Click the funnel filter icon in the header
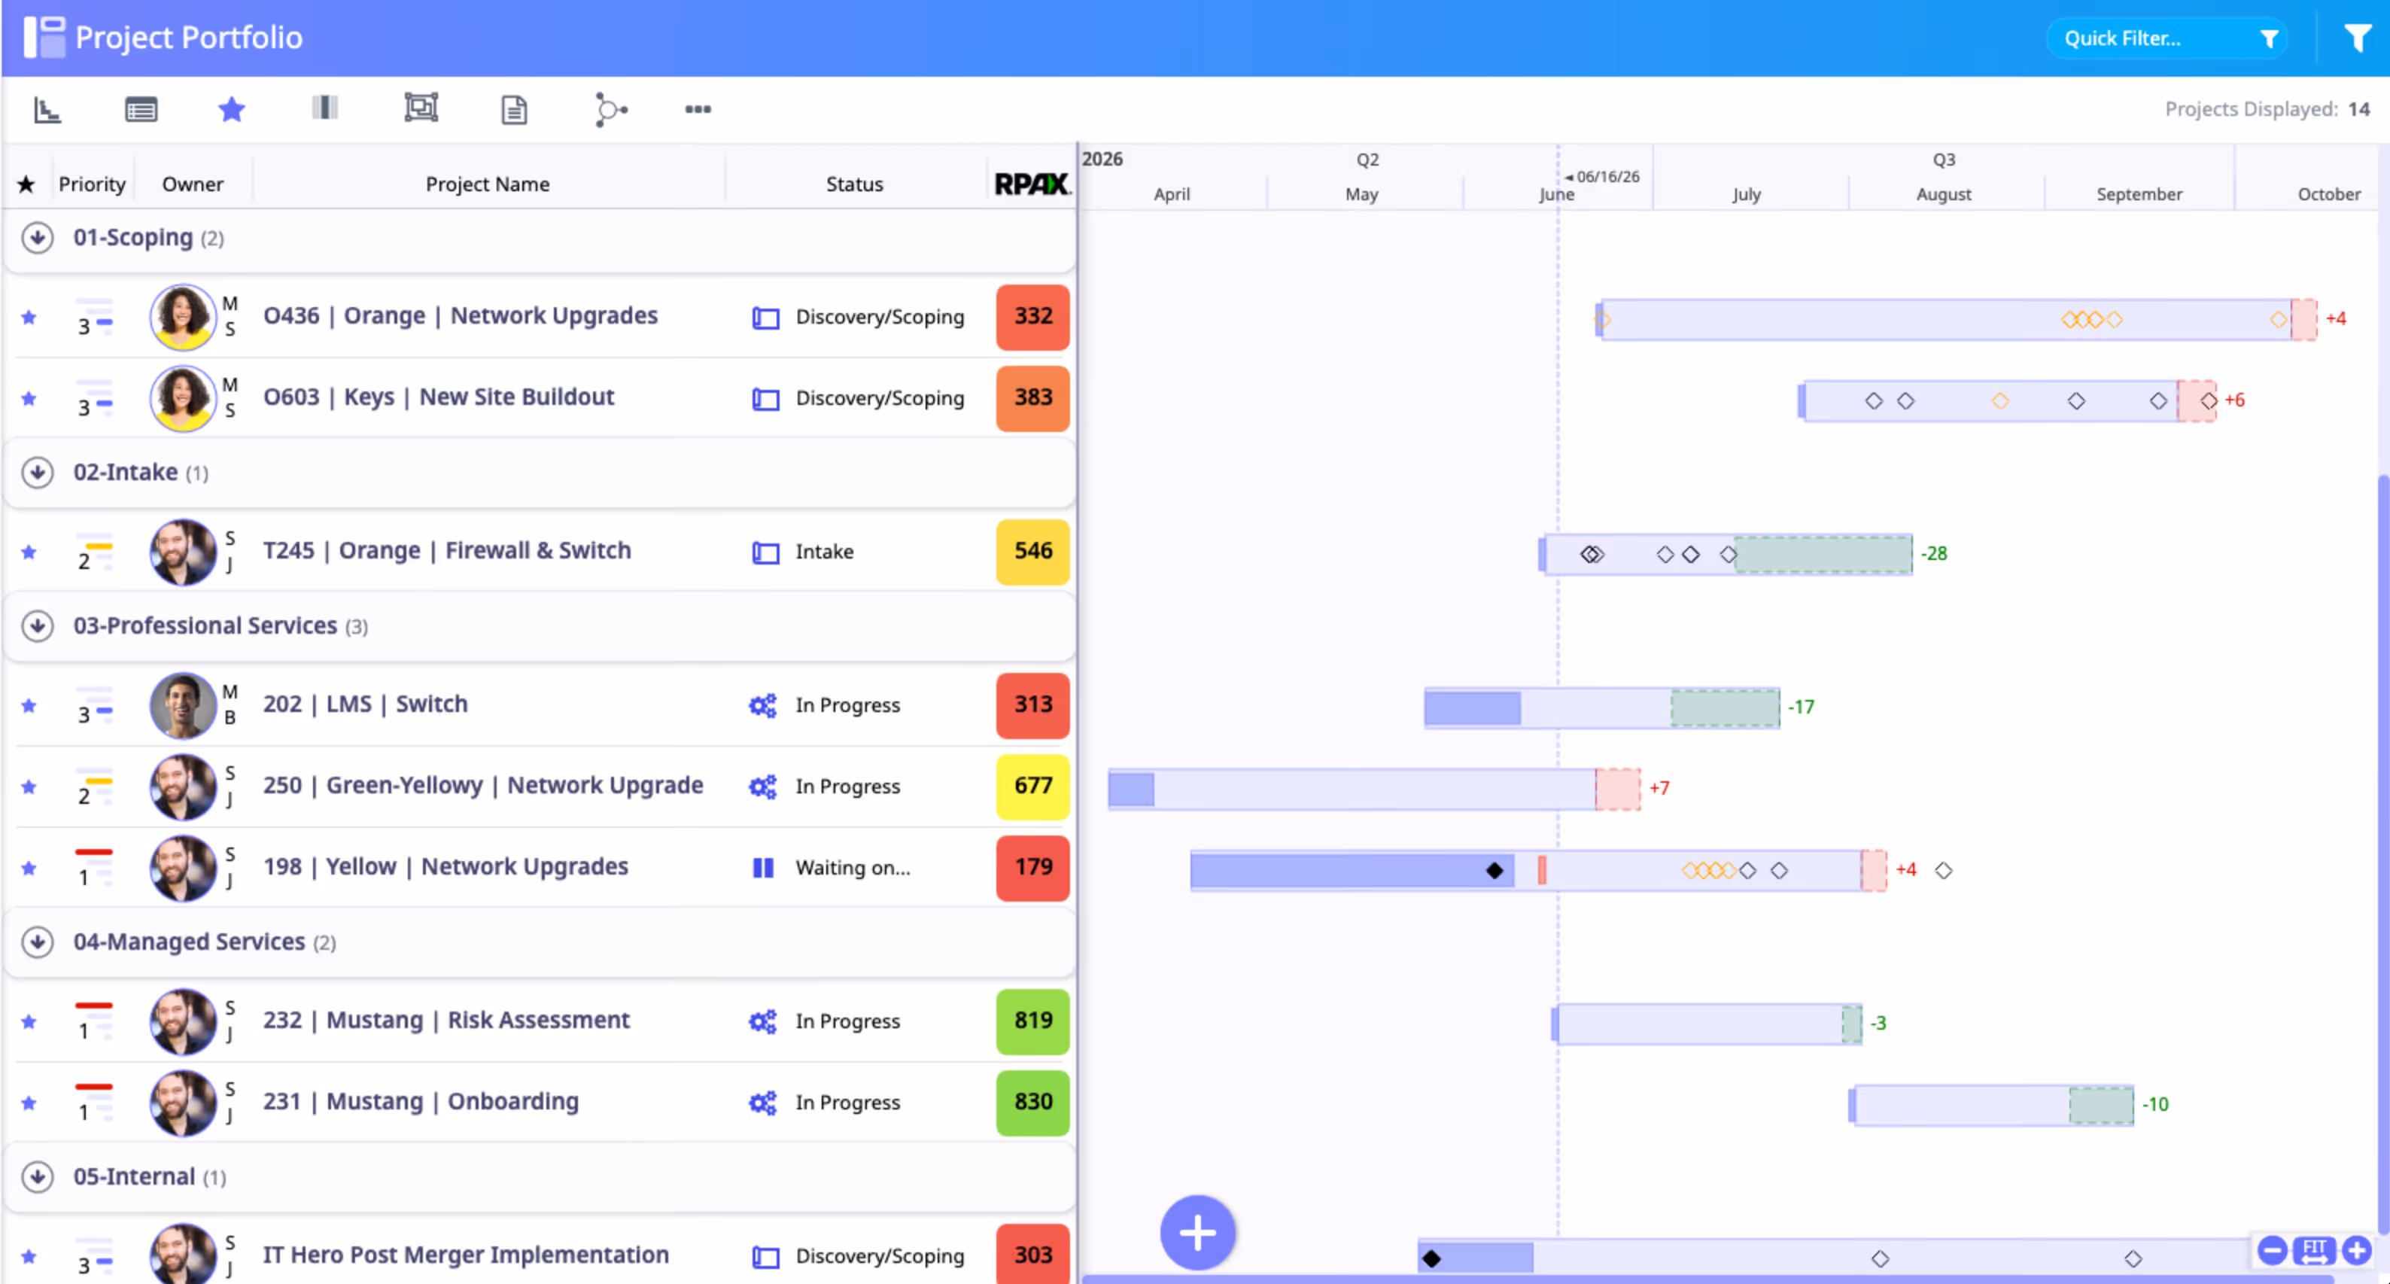 (2358, 38)
